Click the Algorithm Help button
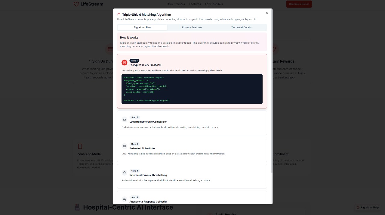385x215 pixels. click(x=368, y=207)
